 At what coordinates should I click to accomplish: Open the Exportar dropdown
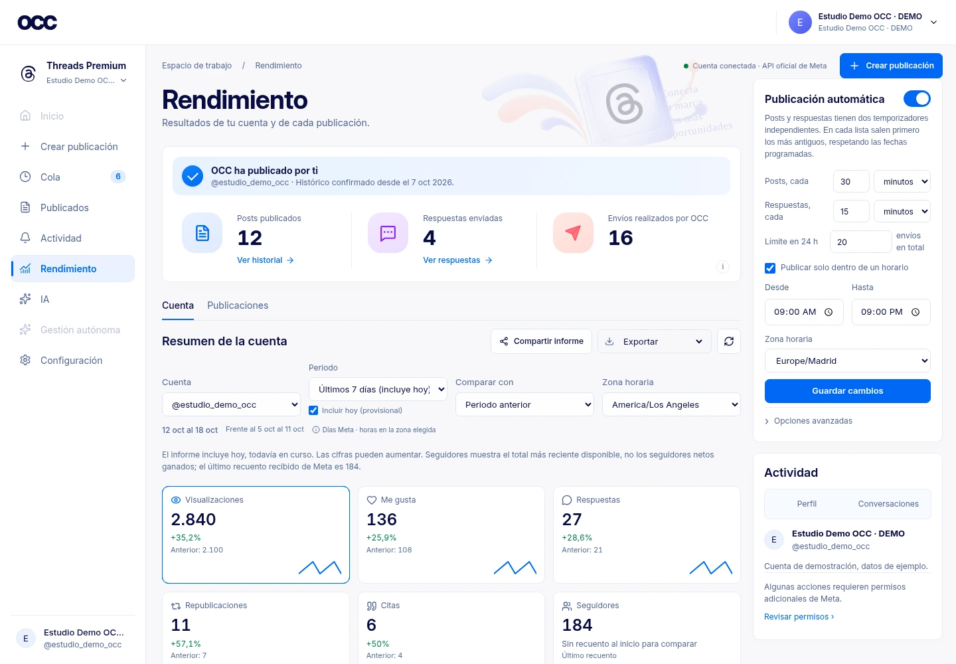point(655,341)
